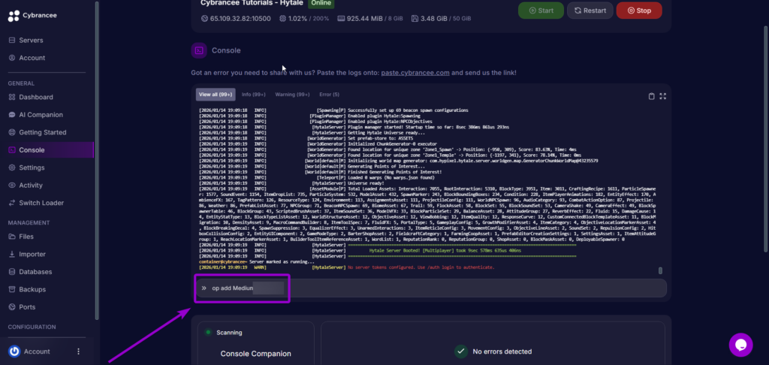This screenshot has width=769, height=365.
Task: Click the Ports globe icon
Action: pos(12,307)
